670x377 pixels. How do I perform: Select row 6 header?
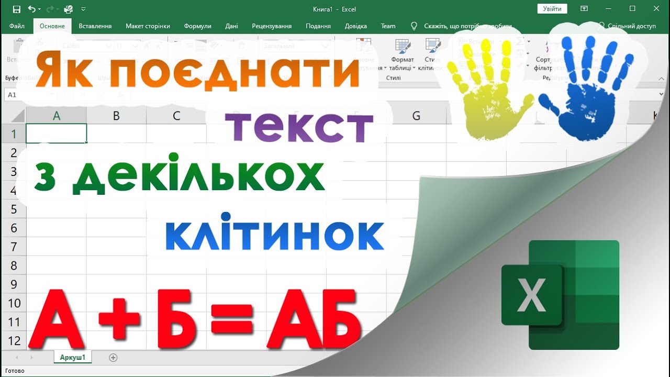(14, 228)
